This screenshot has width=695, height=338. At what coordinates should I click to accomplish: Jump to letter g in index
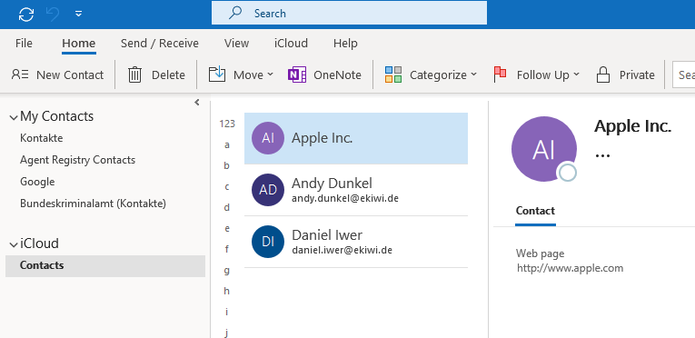click(x=227, y=270)
